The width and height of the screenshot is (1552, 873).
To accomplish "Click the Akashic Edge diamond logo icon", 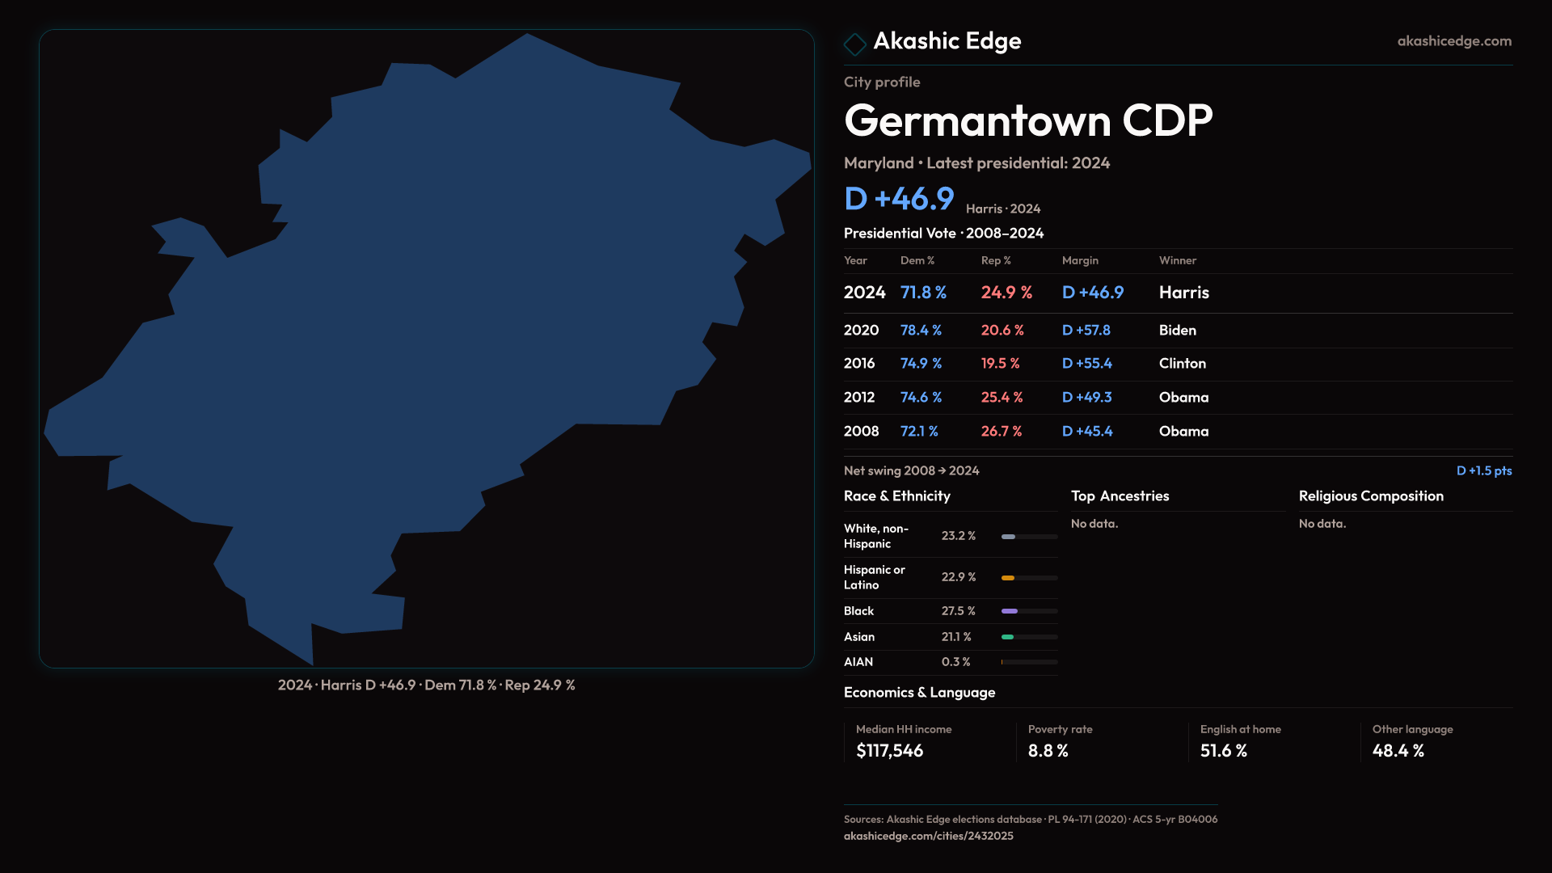I will 854,44.
